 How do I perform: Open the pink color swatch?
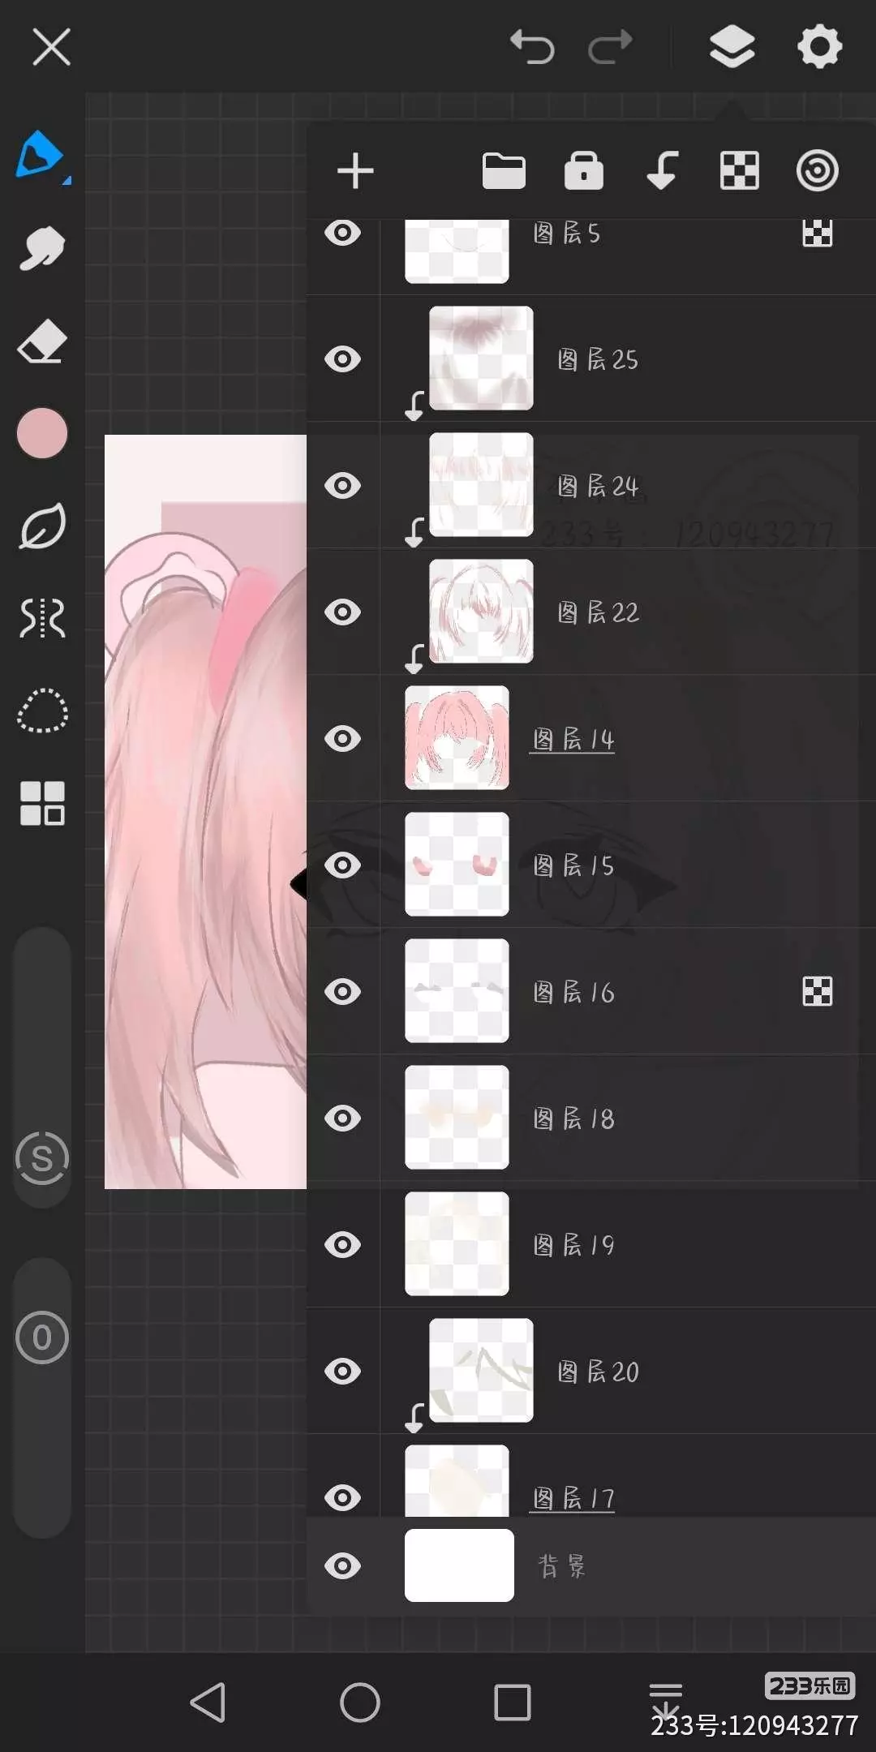tap(42, 433)
